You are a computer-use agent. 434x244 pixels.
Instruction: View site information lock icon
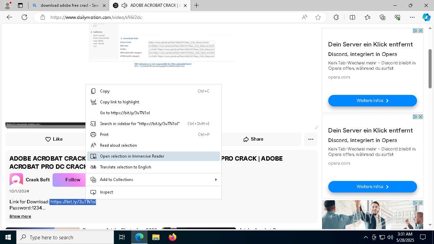pos(42,17)
